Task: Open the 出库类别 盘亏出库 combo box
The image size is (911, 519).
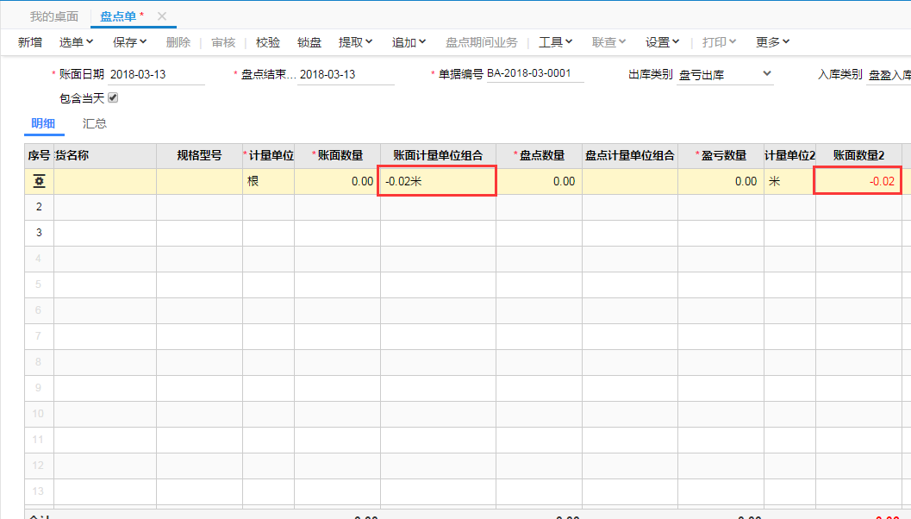Action: (725, 75)
